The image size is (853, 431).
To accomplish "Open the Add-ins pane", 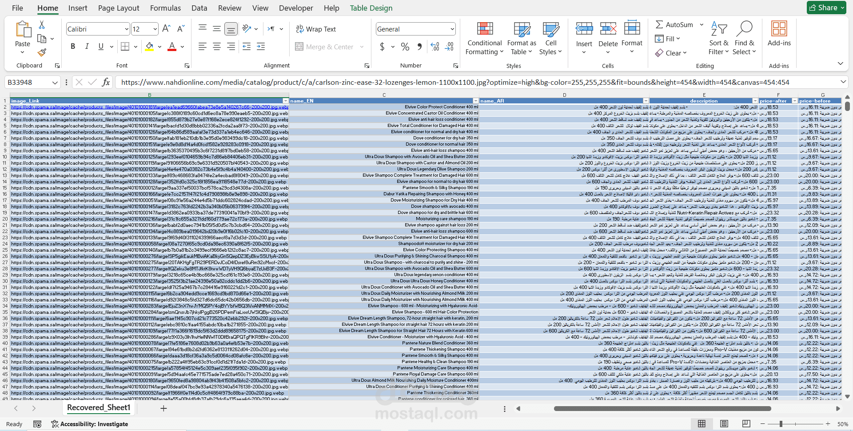I will 779,34.
